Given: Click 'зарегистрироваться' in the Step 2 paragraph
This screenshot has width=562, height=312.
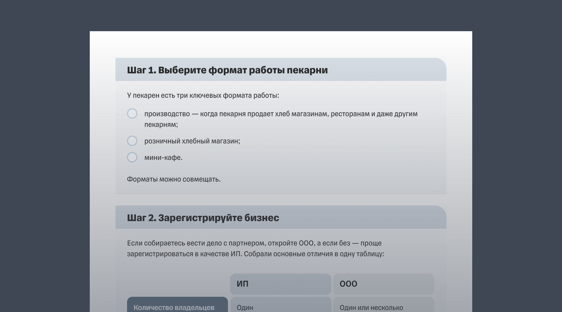Looking at the screenshot, I should pyautogui.click(x=160, y=254).
